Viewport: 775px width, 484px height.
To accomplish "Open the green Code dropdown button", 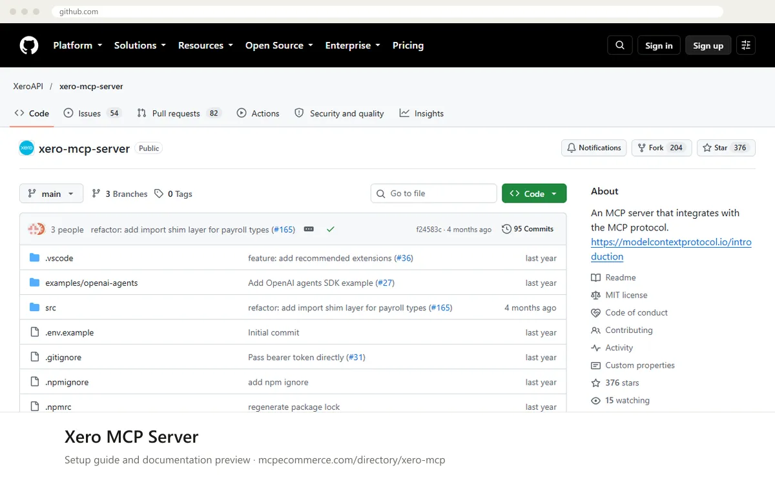I will 534,194.
